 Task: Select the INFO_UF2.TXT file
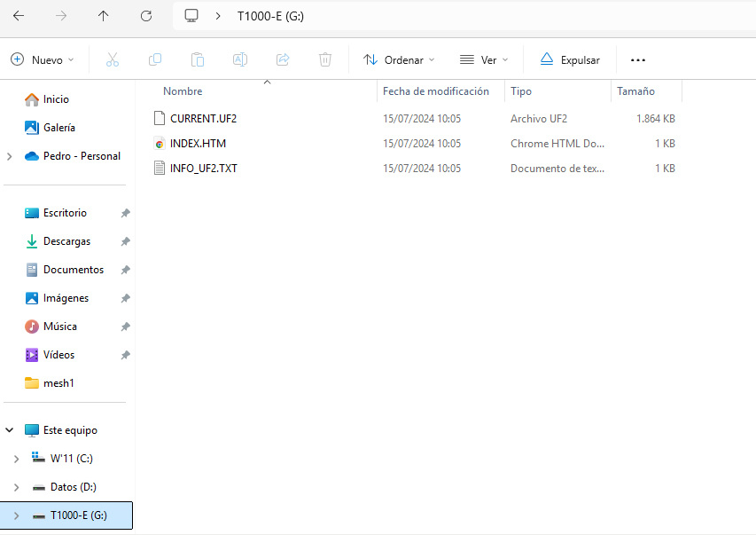click(204, 169)
